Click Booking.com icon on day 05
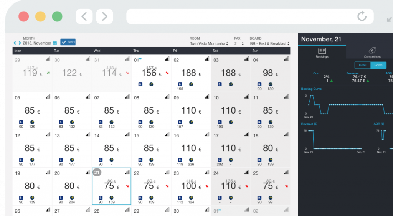This screenshot has height=216, width=393. click(x=21, y=122)
